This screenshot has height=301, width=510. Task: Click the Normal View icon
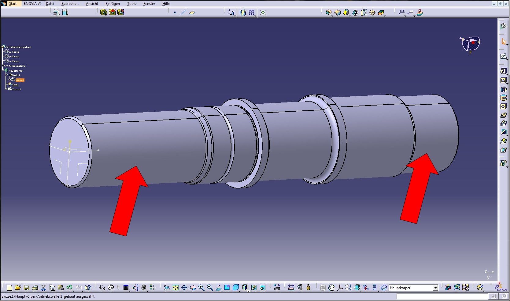[x=218, y=288]
